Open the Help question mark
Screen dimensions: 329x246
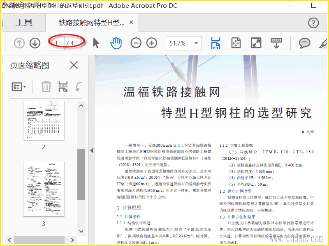coord(313,23)
